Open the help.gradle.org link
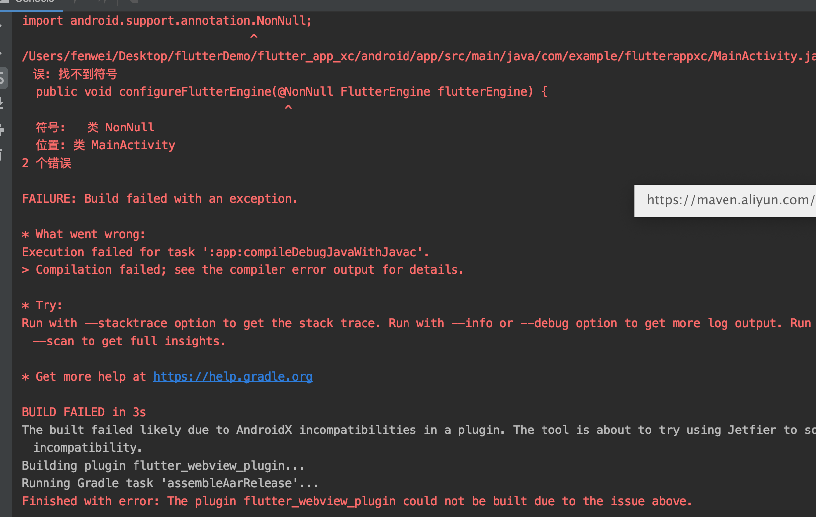816x517 pixels. (x=233, y=377)
